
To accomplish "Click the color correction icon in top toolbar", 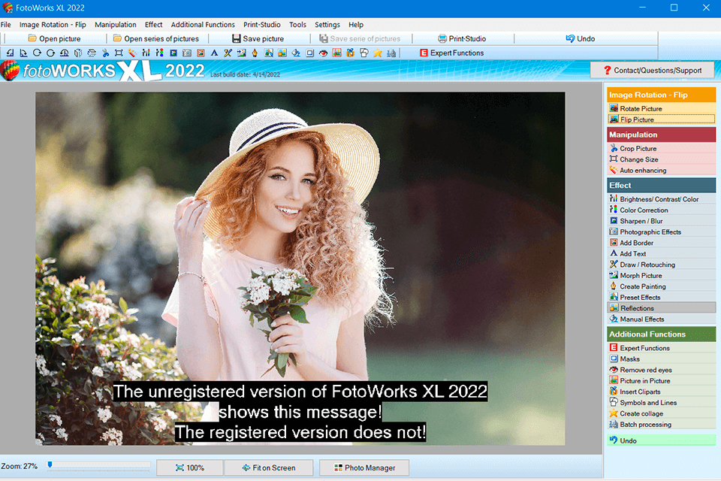I will pyautogui.click(x=159, y=53).
